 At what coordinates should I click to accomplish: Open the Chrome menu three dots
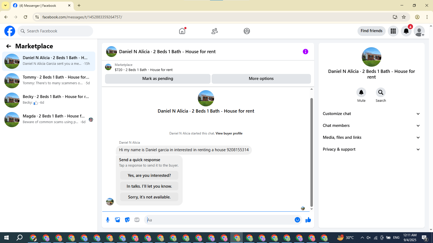pyautogui.click(x=427, y=17)
